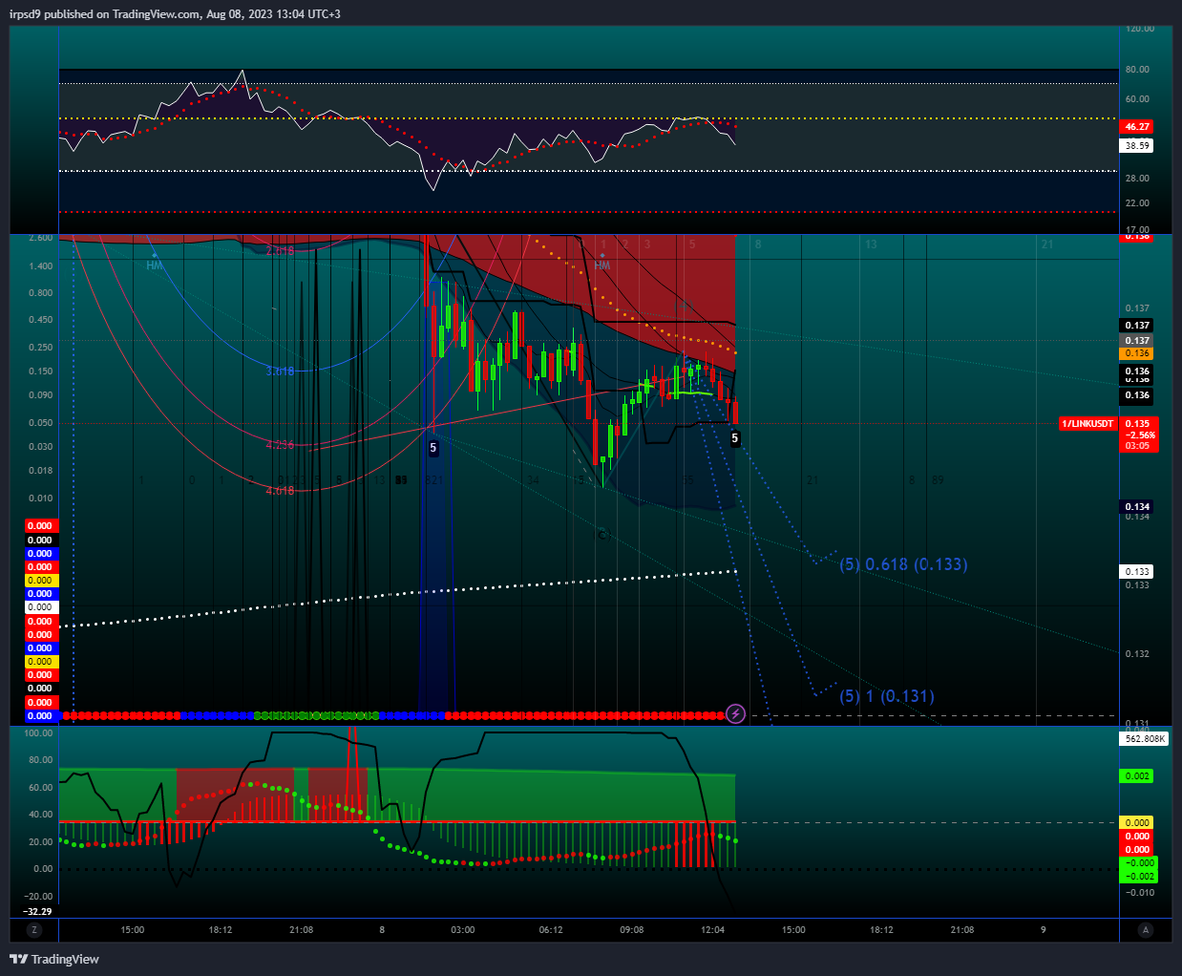Select the red 0.135 -2.56% price label
Viewport: 1182px width, 976px height.
pos(1139,435)
